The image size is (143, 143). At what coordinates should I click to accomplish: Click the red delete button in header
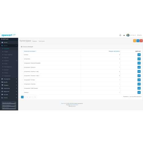coord(141,41)
